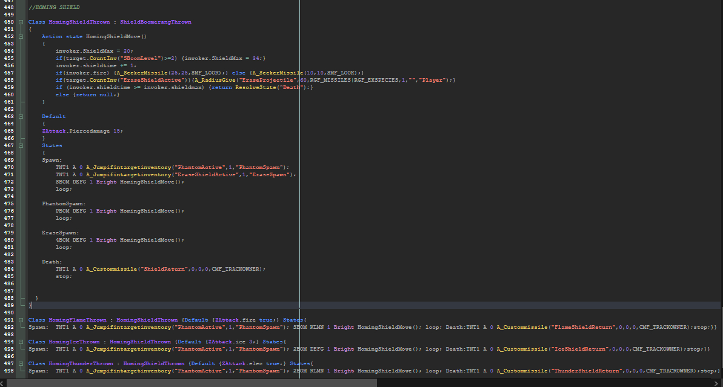
Task: Click the ShieldBoomerangThrown parent class name
Action: click(x=156, y=22)
